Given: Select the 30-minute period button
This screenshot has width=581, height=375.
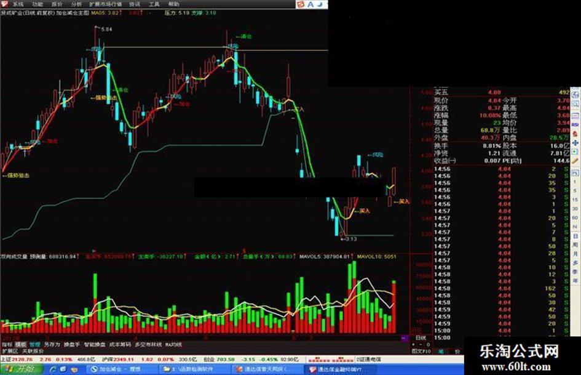Looking at the screenshot, I should pos(575,209).
